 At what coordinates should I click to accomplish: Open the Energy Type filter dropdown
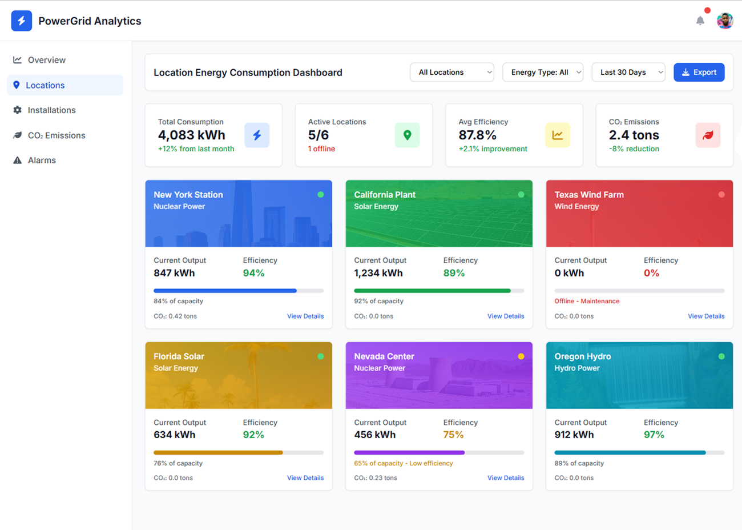pyautogui.click(x=542, y=73)
